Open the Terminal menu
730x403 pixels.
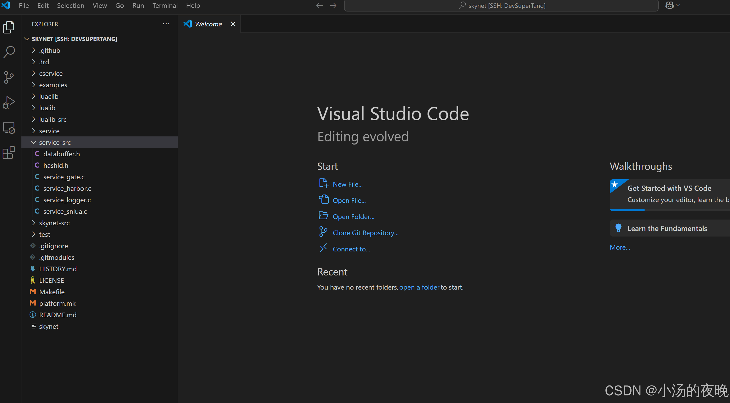pos(165,5)
